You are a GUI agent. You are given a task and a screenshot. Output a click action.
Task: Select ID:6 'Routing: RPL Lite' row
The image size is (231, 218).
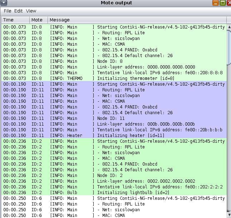point(114,204)
